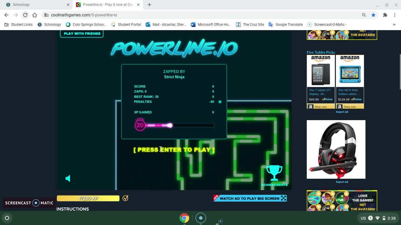Open the Chrome three-dot menu
The image size is (401, 225).
394,15
